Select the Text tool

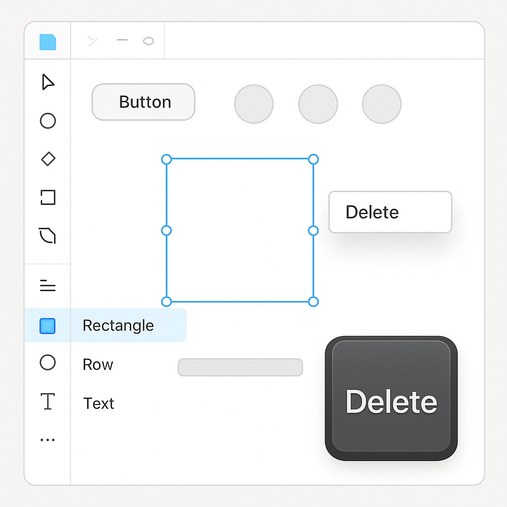(x=47, y=402)
